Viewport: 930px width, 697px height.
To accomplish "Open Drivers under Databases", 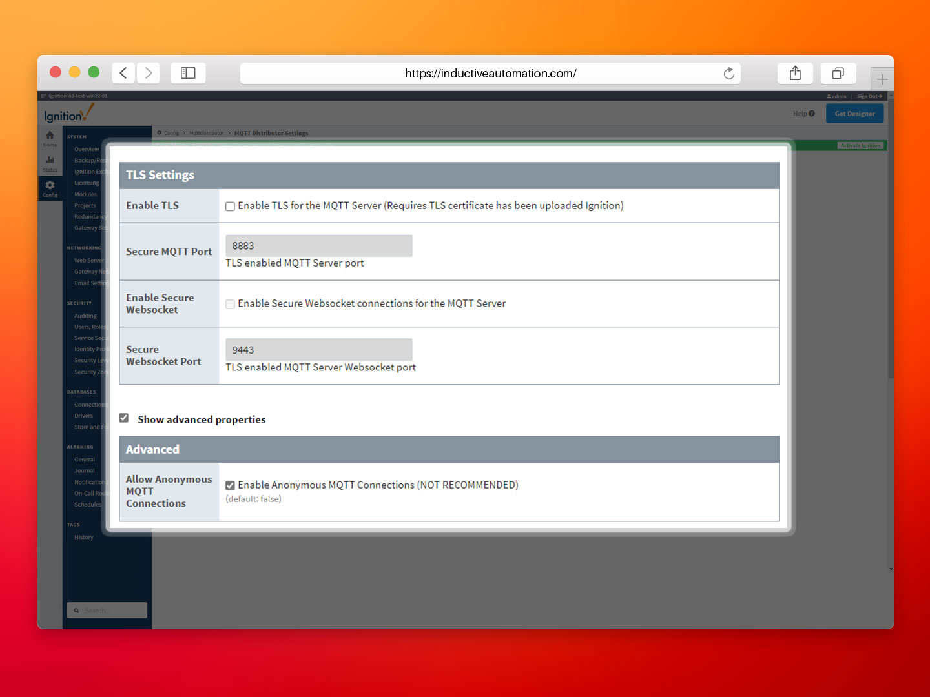I will (83, 416).
